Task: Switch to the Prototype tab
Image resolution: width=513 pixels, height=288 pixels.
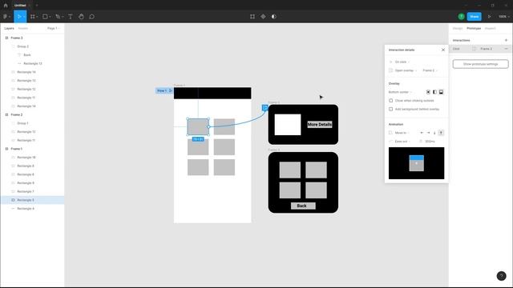Action: tap(474, 29)
